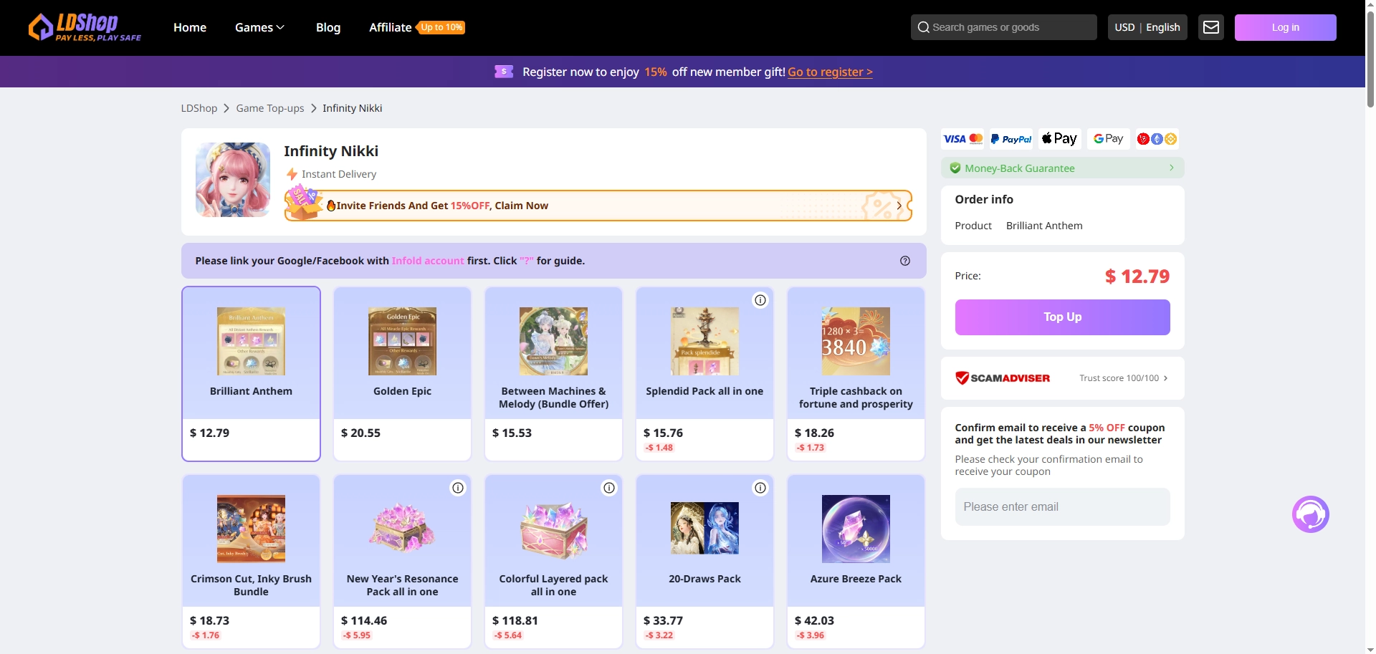This screenshot has height=654, width=1376.
Task: Select Splendid Pack all in one
Action: pyautogui.click(x=704, y=374)
